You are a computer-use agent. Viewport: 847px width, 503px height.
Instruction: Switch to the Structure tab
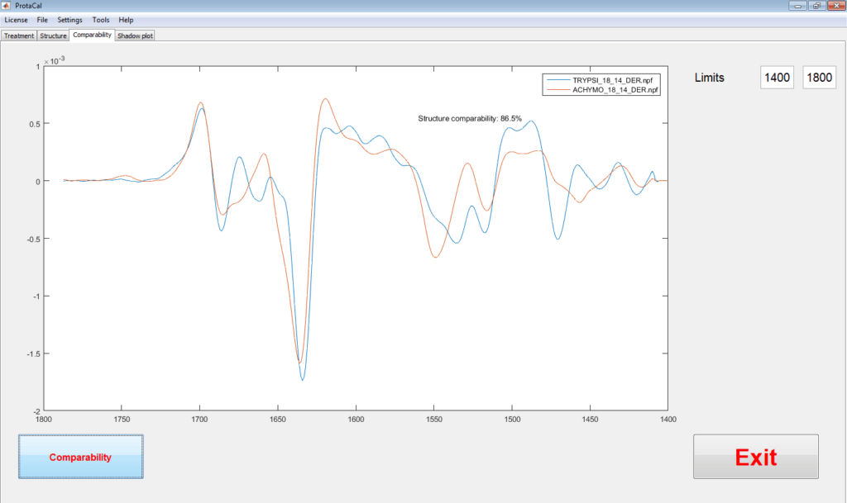(53, 36)
